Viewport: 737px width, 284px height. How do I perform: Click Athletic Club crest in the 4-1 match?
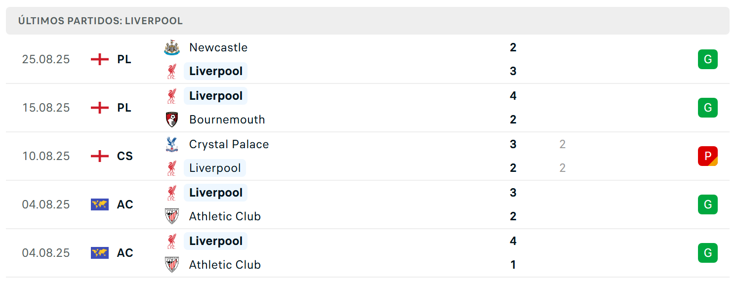point(172,265)
